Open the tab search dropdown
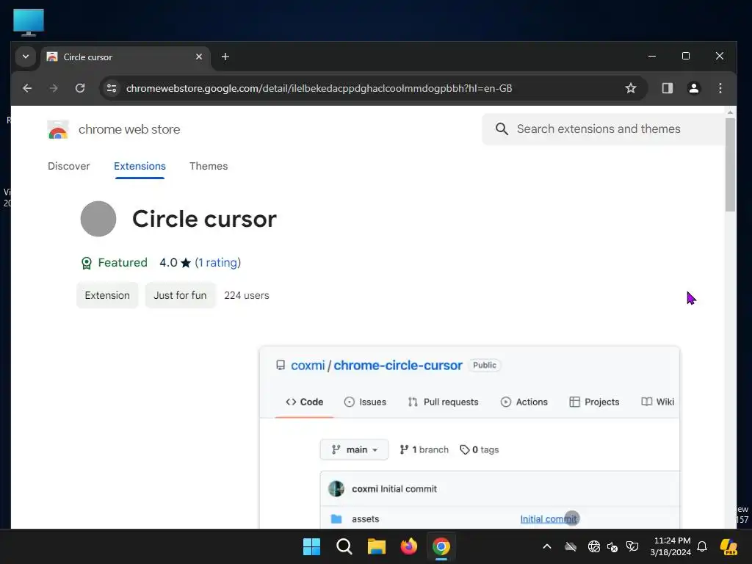The width and height of the screenshot is (752, 564). [26, 57]
